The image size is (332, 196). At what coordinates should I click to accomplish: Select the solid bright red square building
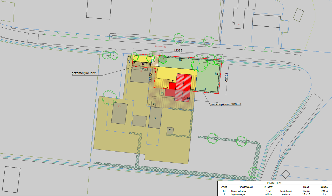(172, 86)
